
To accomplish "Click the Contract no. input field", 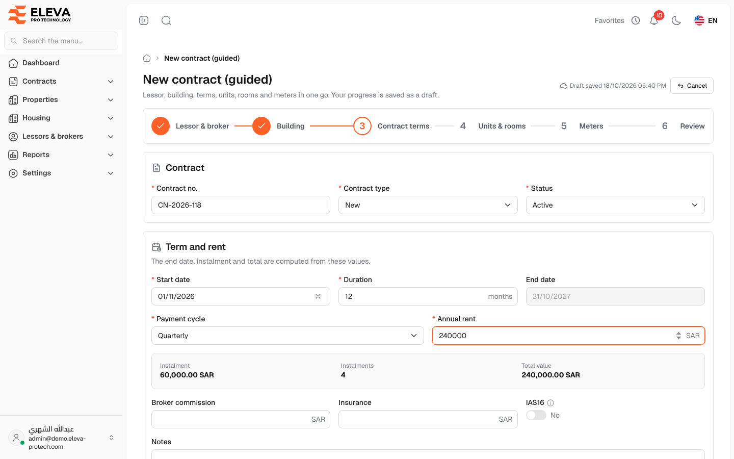I will click(x=241, y=205).
